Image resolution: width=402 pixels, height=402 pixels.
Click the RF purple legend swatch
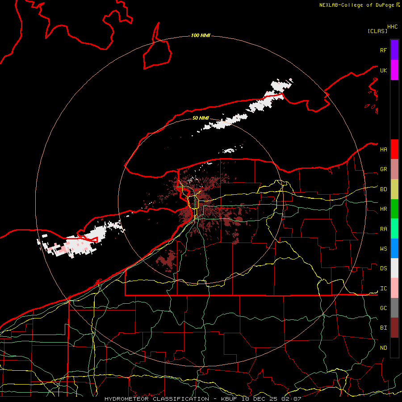pyautogui.click(x=394, y=50)
